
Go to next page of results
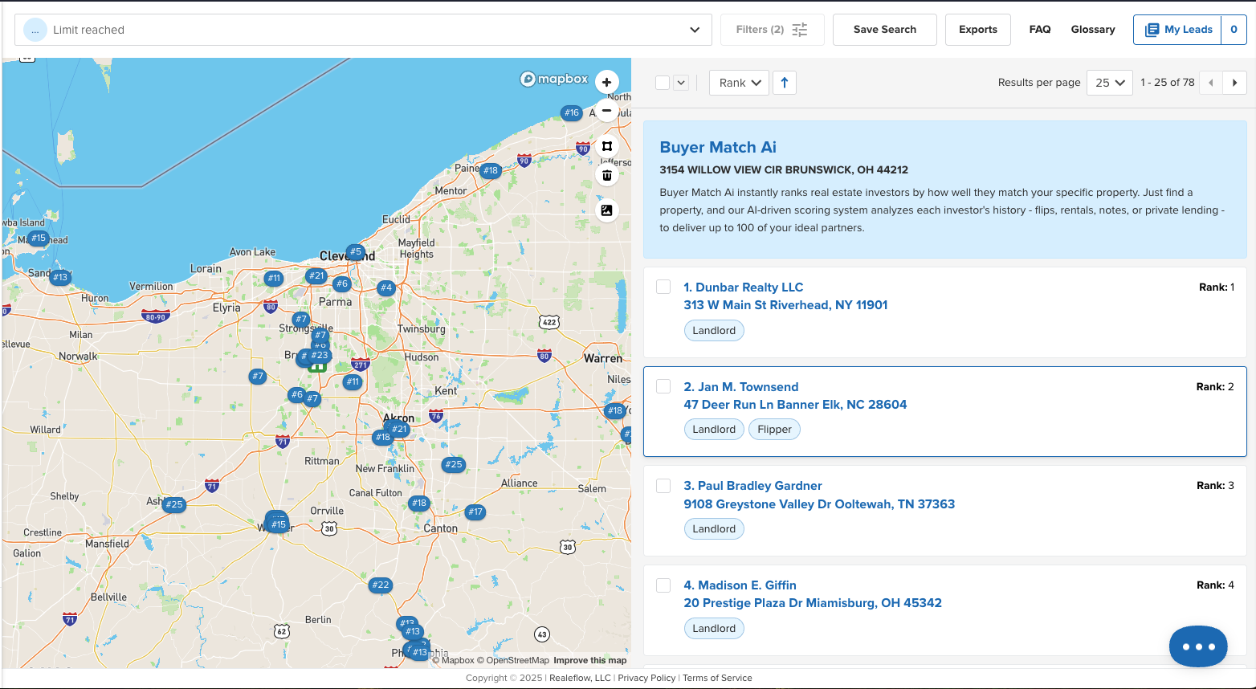pyautogui.click(x=1234, y=83)
